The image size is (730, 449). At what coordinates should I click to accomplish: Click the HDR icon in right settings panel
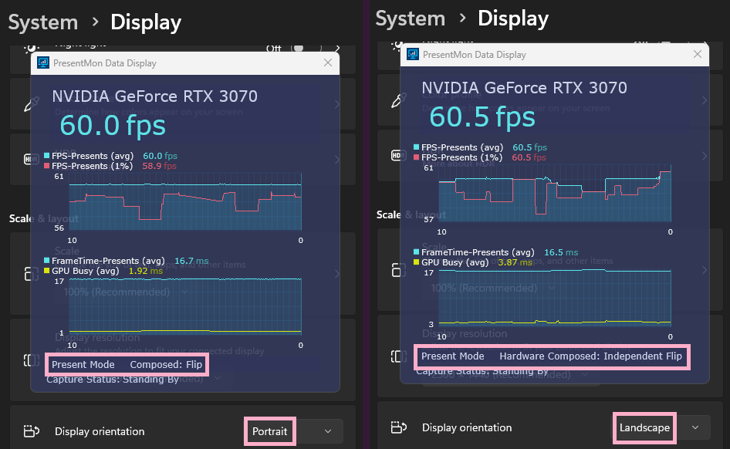tap(398, 155)
